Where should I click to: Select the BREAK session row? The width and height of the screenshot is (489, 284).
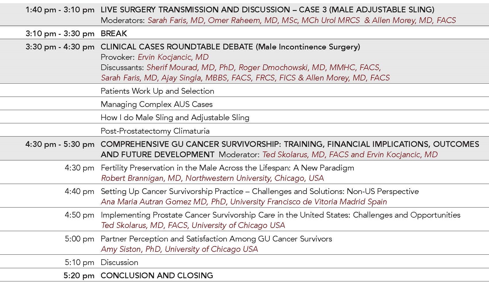click(x=114, y=33)
